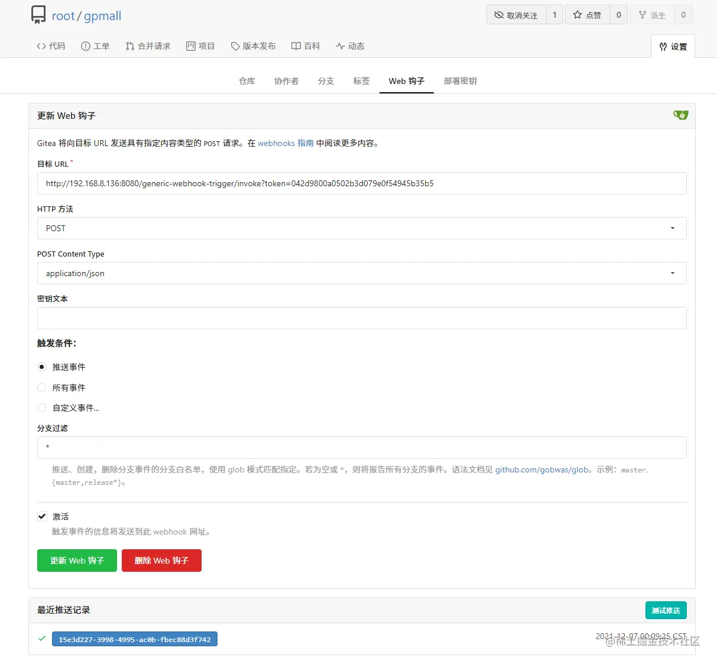717x664 pixels.
Task: Select the 所有事件 radio button
Action: point(42,388)
